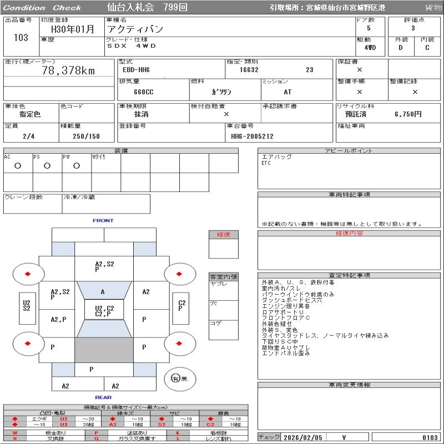Click the chassis number HH6-2005212
444x444 pixels.
[252, 136]
